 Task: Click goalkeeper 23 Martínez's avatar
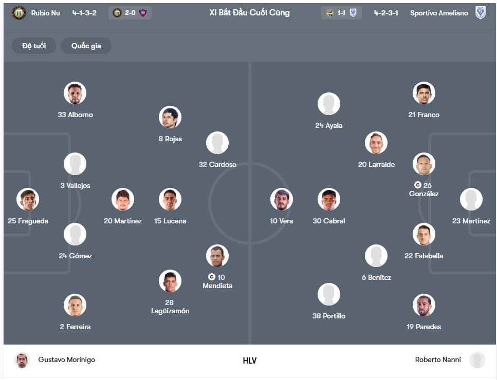click(x=471, y=199)
